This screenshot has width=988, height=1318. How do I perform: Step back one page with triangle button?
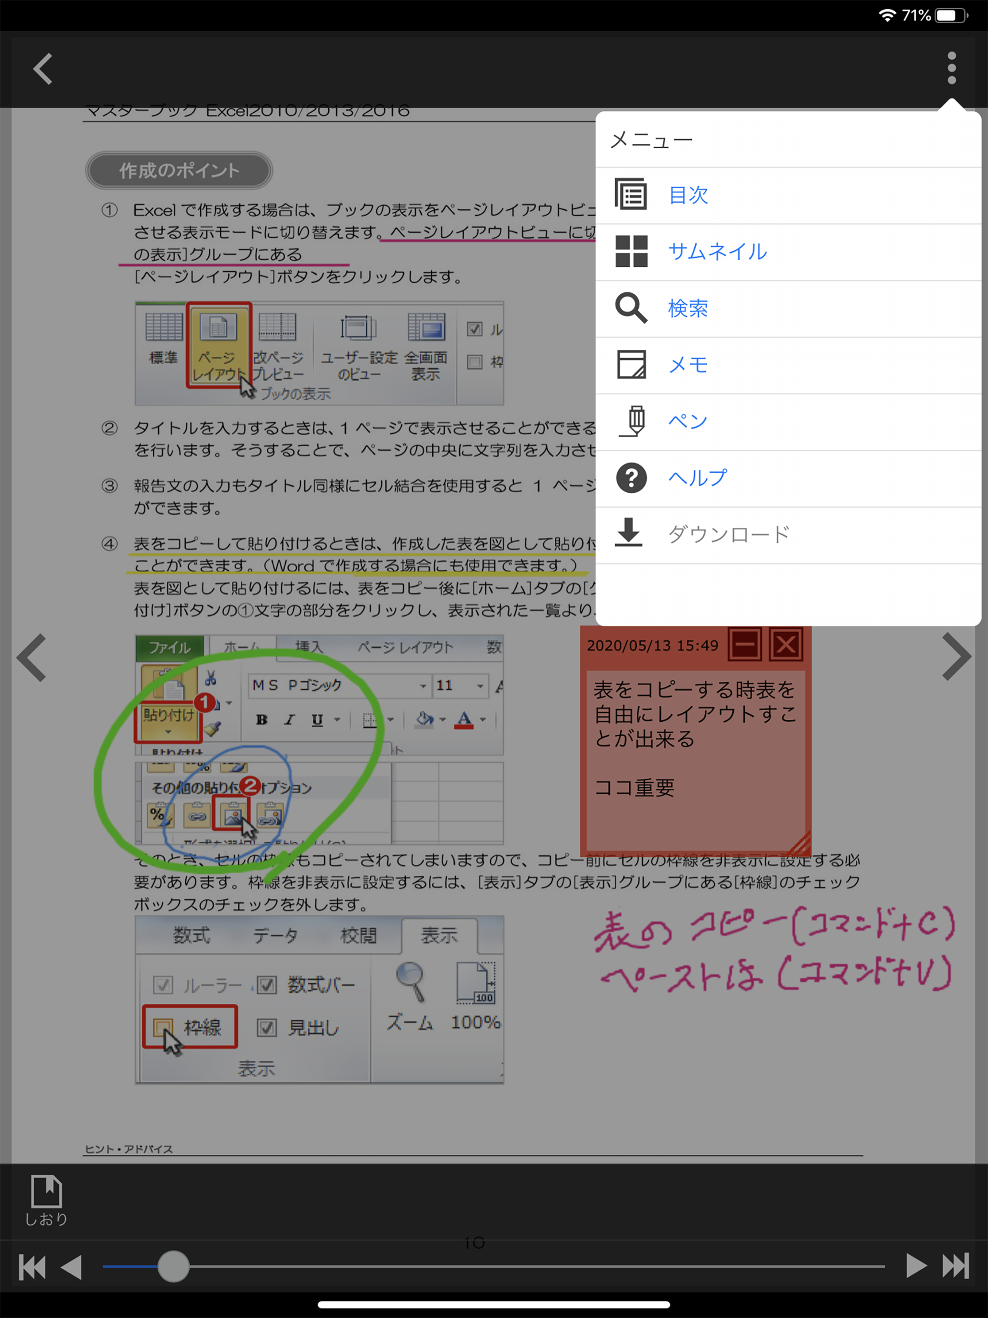click(71, 1267)
